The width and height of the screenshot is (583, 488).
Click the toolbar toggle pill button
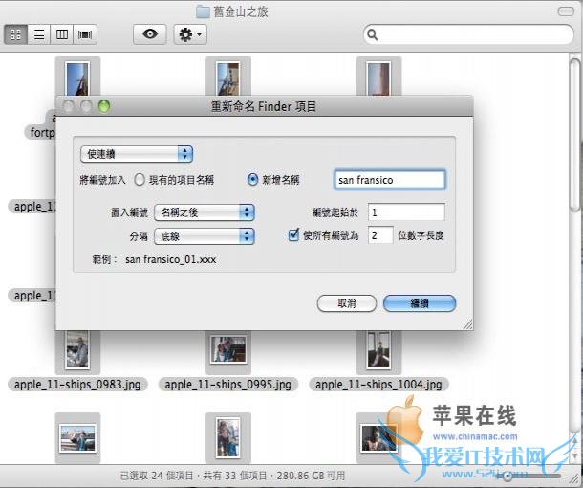(566, 11)
